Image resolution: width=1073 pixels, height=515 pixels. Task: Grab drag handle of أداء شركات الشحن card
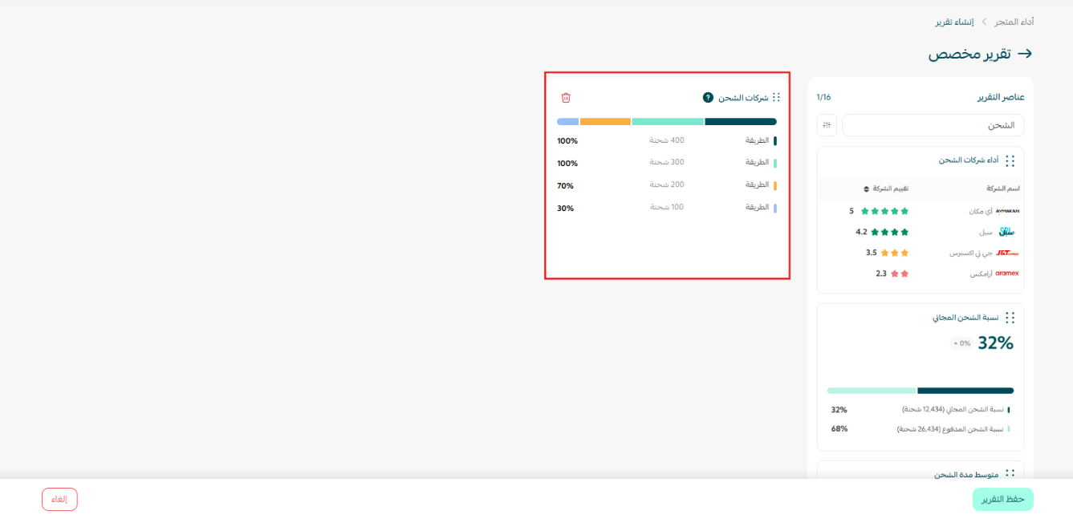pyautogui.click(x=1010, y=161)
